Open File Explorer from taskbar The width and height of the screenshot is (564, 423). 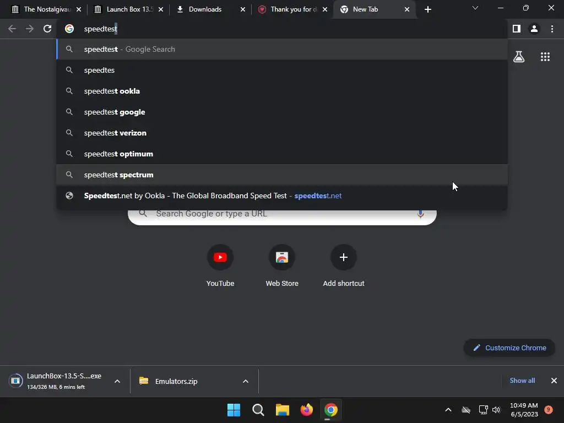(283, 410)
